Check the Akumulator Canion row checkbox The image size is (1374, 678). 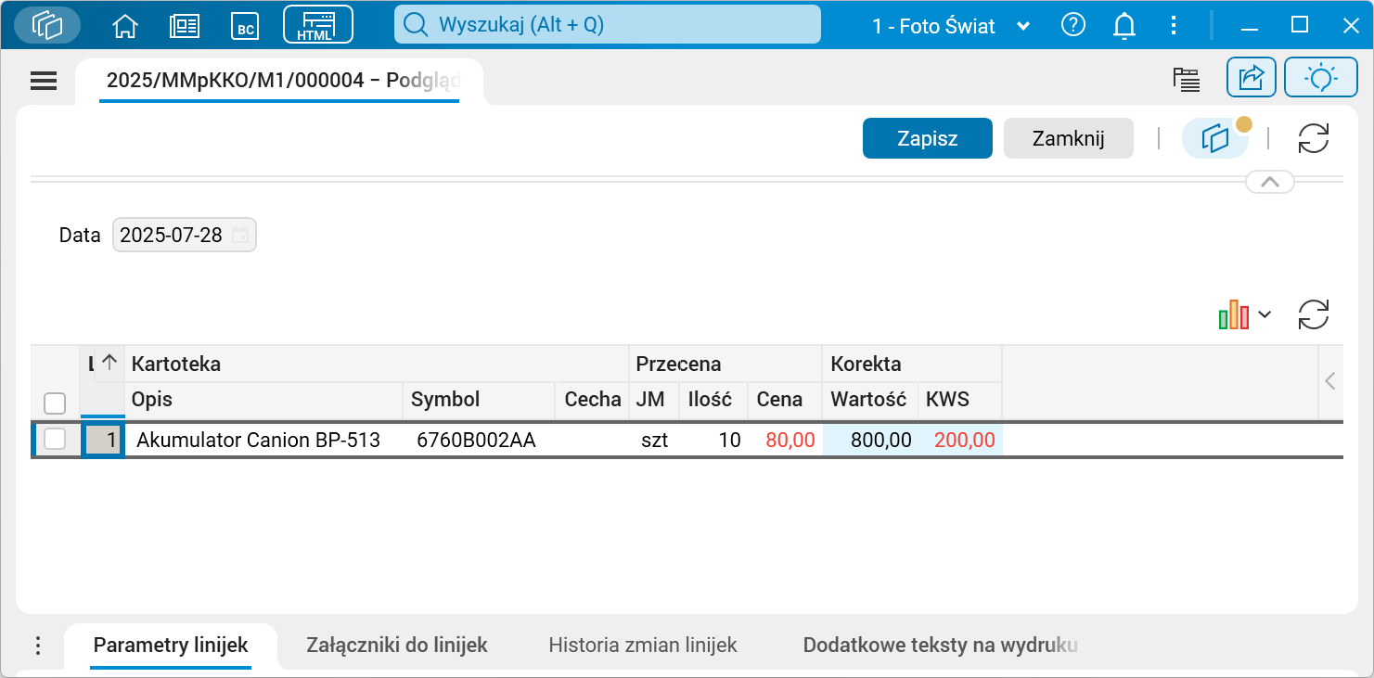tap(54, 440)
